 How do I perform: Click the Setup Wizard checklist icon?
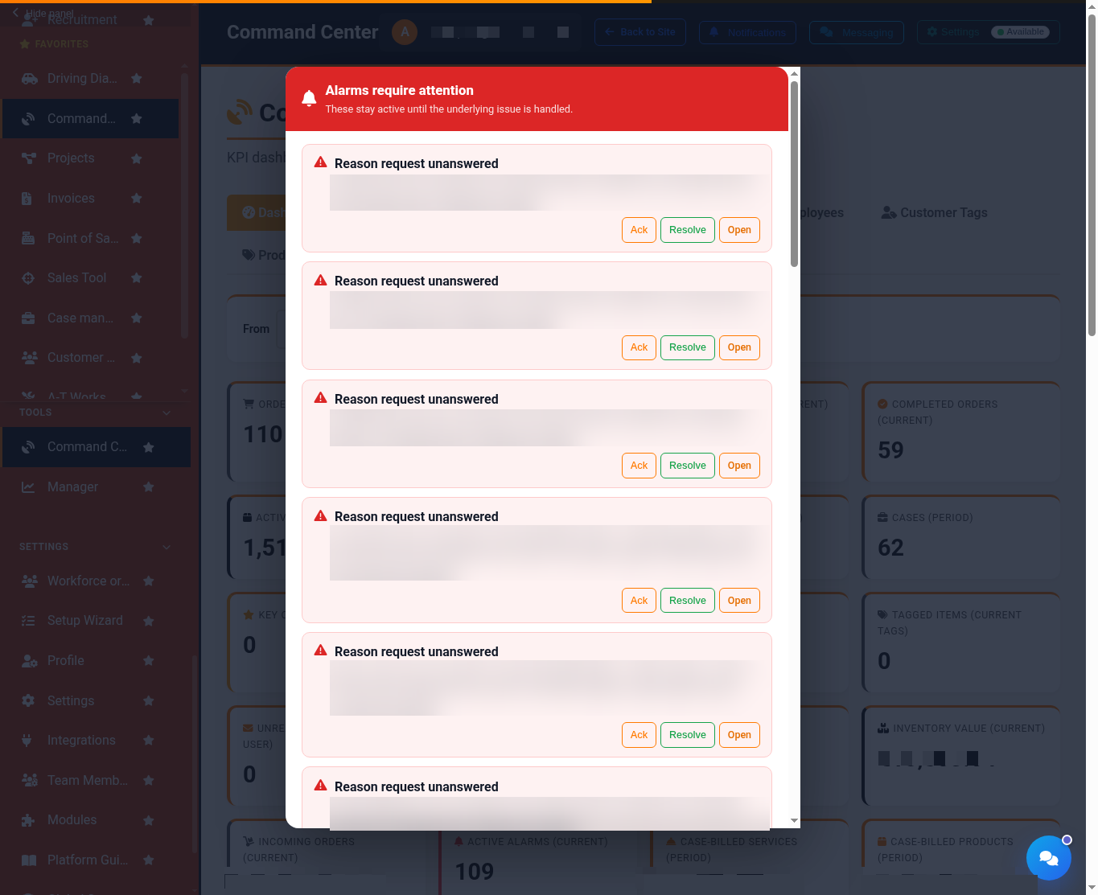(28, 621)
